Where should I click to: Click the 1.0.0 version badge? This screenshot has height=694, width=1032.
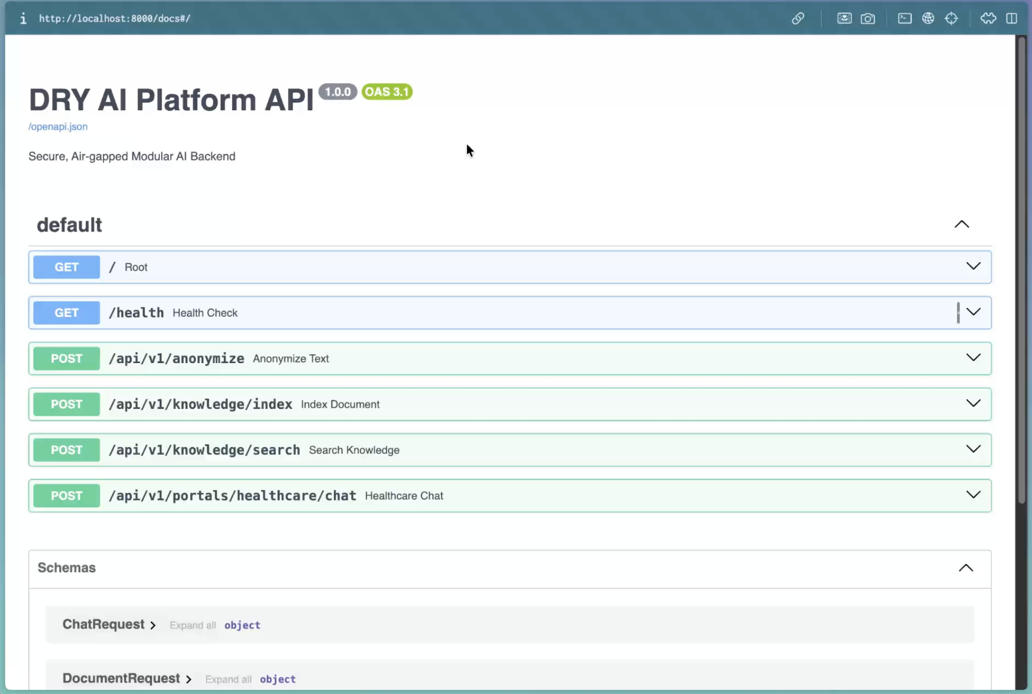(338, 92)
